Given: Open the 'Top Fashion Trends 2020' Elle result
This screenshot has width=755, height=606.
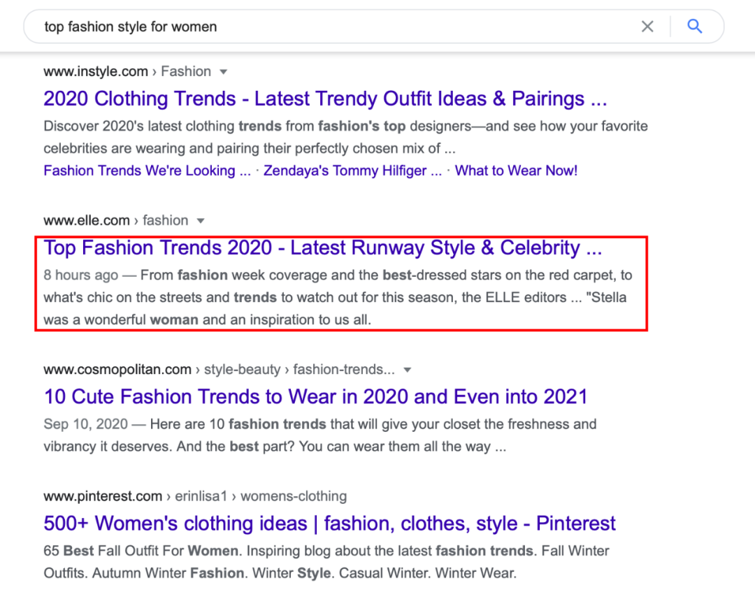Looking at the screenshot, I should point(322,247).
